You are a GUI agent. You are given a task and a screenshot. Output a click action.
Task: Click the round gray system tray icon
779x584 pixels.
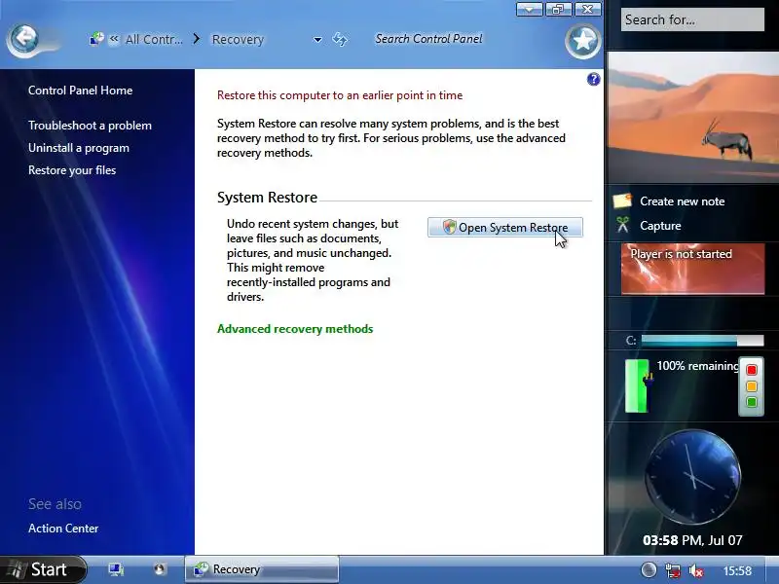click(x=649, y=569)
